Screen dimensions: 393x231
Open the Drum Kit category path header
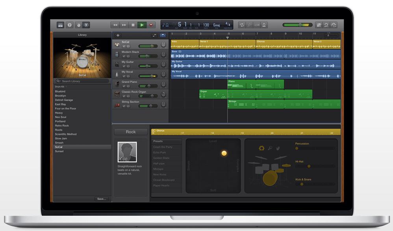(x=59, y=86)
